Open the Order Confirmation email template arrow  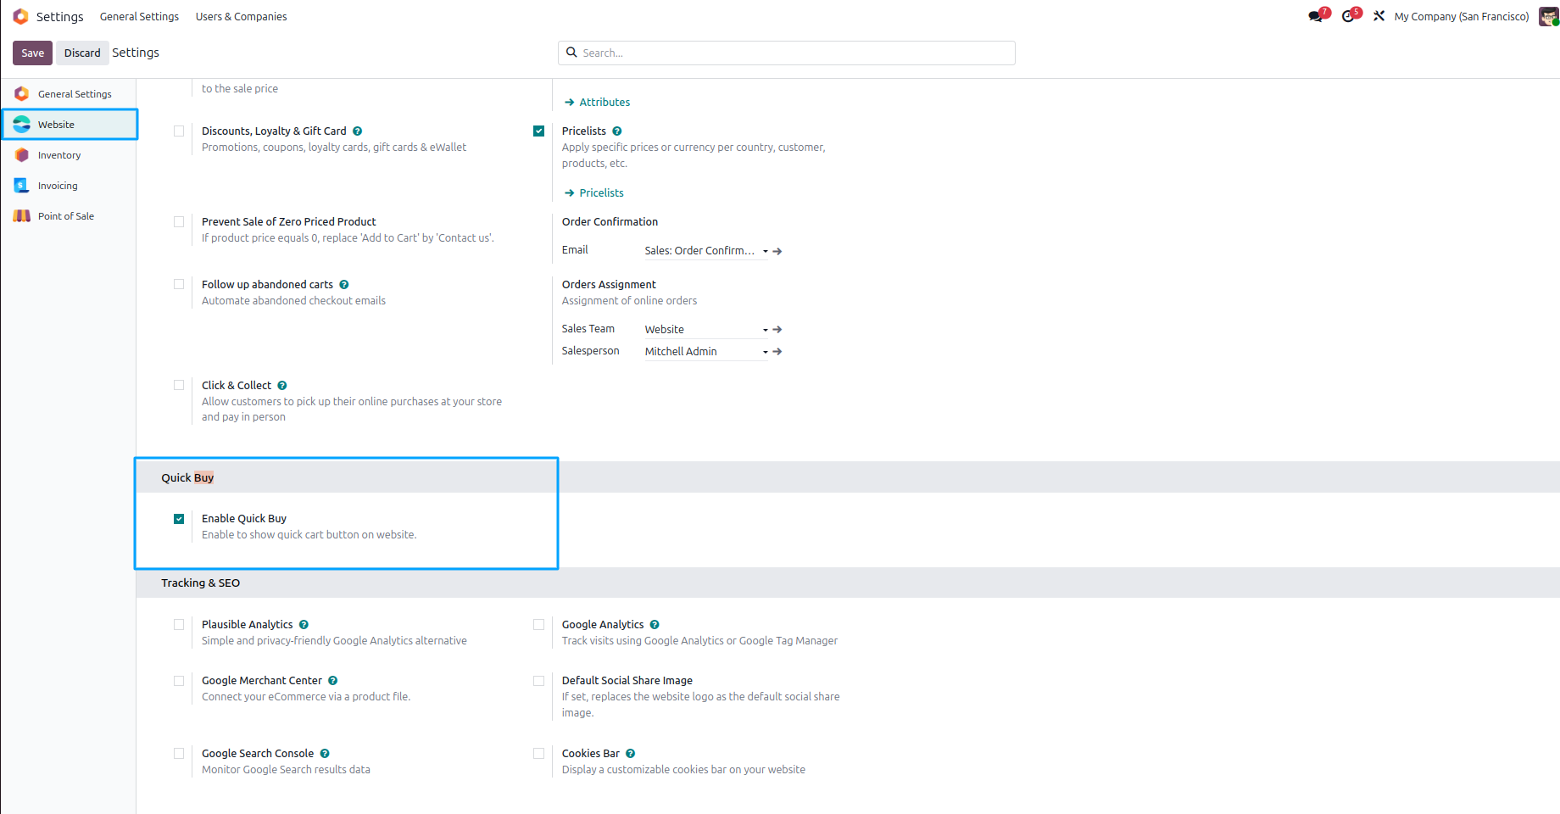[x=777, y=251]
